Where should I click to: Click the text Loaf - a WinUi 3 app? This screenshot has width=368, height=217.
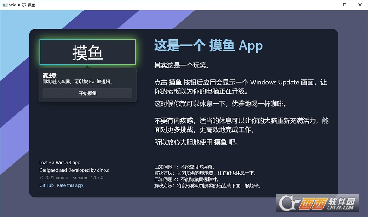pos(60,162)
